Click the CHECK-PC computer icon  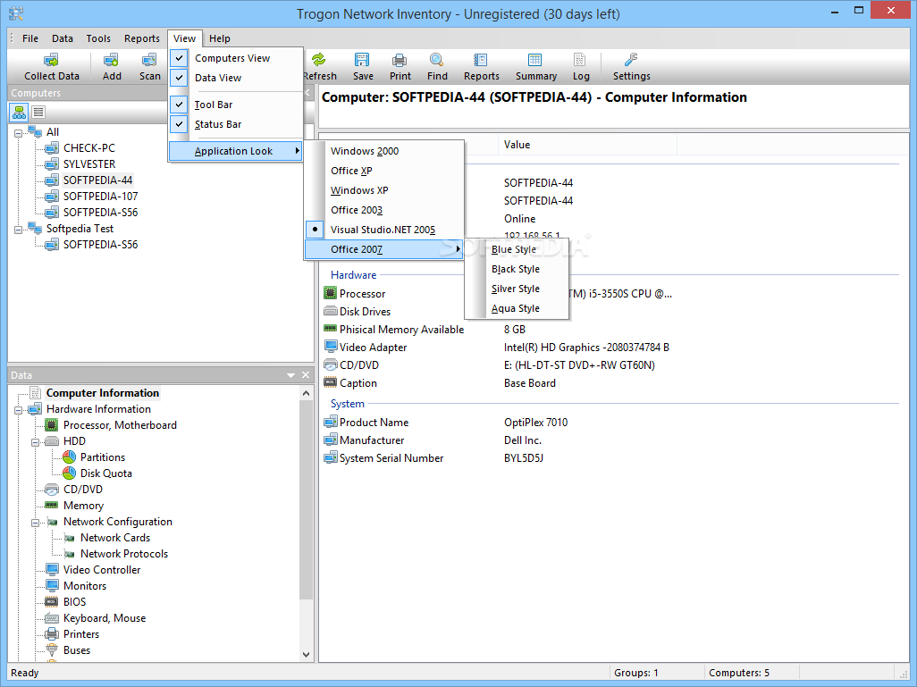coord(52,148)
